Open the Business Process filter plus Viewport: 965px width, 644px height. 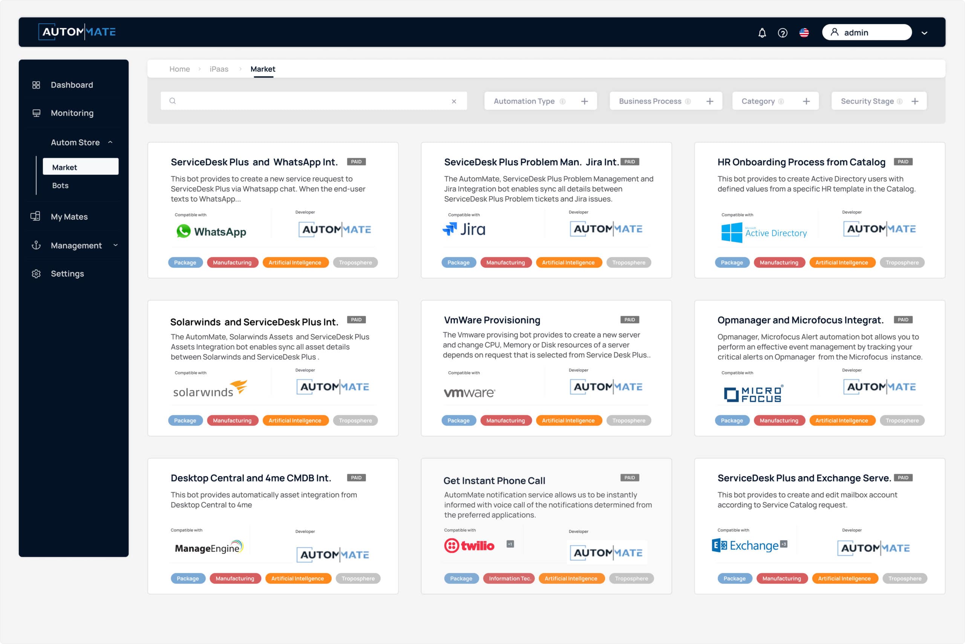point(710,101)
